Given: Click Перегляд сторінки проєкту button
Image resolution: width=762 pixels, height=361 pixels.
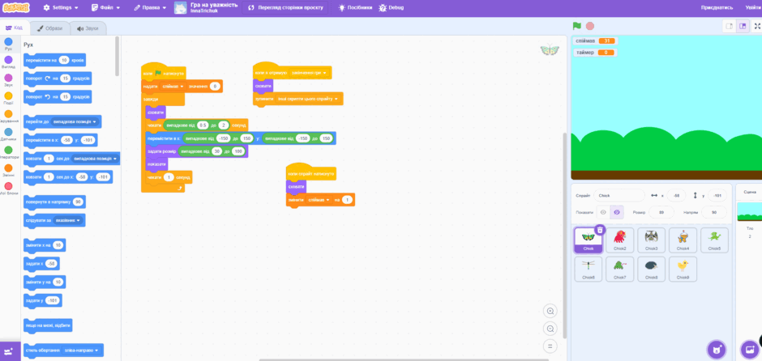Looking at the screenshot, I should [285, 8].
